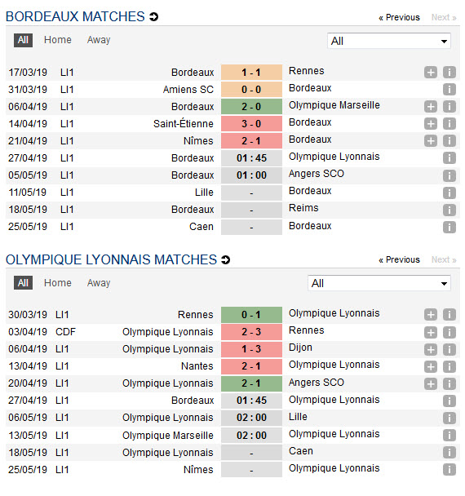This screenshot has width=465, height=496.
Task: Open Olympique Lyonnais vs Lille 02:00 fixture
Action: point(251,418)
